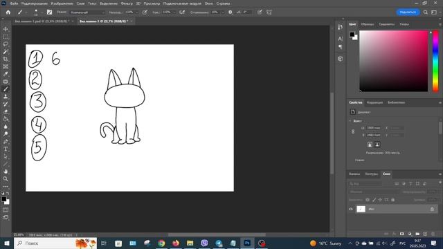Image resolution: width=443 pixels, height=249 pixels.
Task: Select the Eraser tool
Action: click(6, 111)
